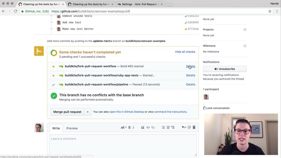Click the italic formatting icon

(133, 127)
